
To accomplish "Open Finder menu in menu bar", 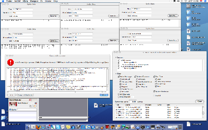I will click(9, 1).
